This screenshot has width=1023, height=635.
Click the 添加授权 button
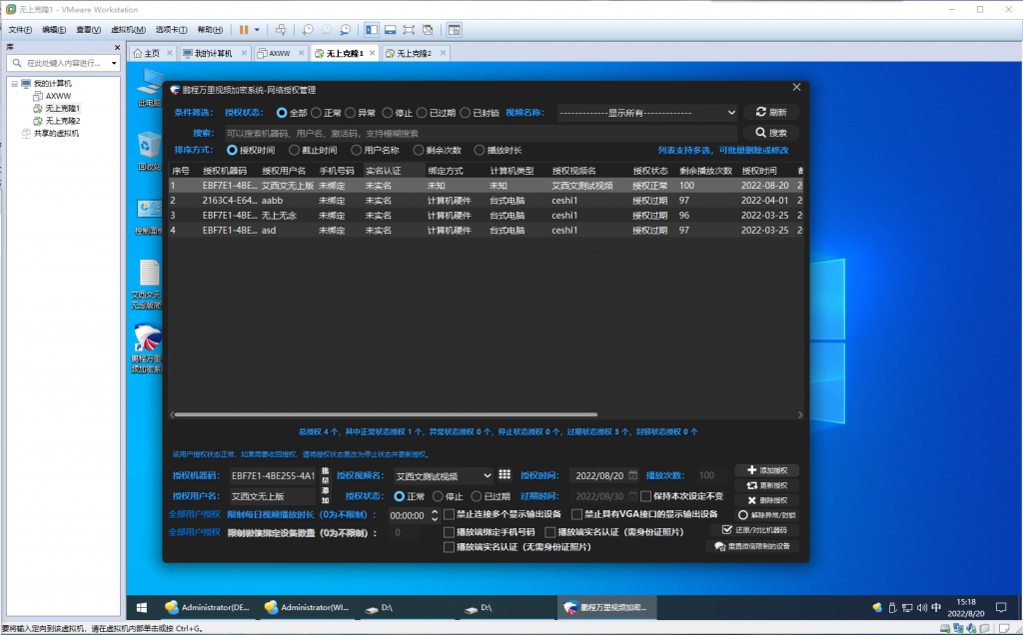pyautogui.click(x=766, y=470)
